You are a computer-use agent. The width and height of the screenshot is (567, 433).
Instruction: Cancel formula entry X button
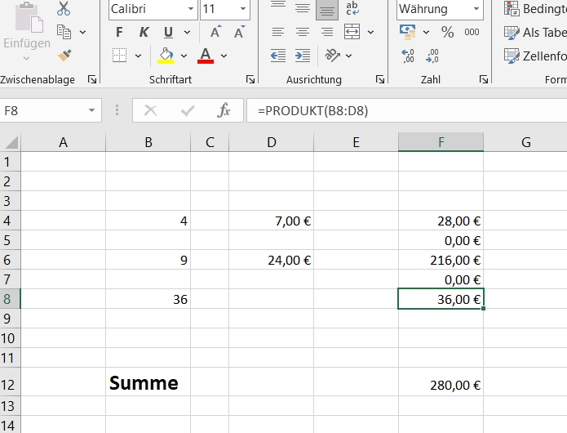coord(150,110)
